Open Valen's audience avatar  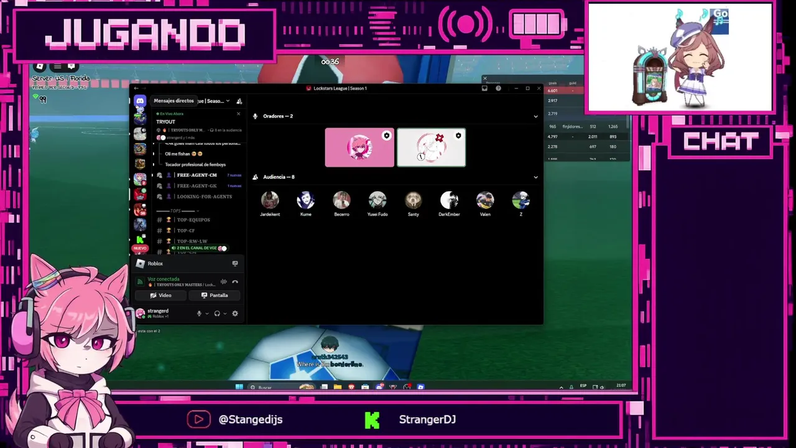(485, 200)
